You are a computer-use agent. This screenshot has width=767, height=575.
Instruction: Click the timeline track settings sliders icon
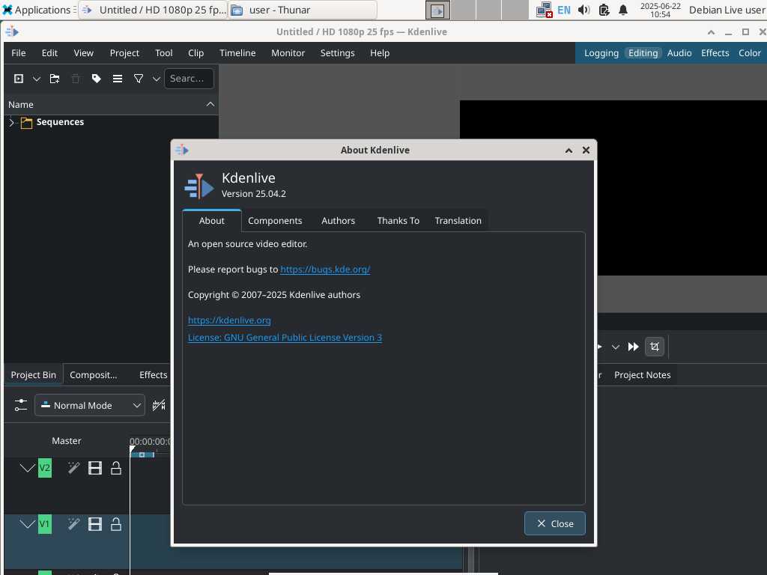click(x=20, y=405)
